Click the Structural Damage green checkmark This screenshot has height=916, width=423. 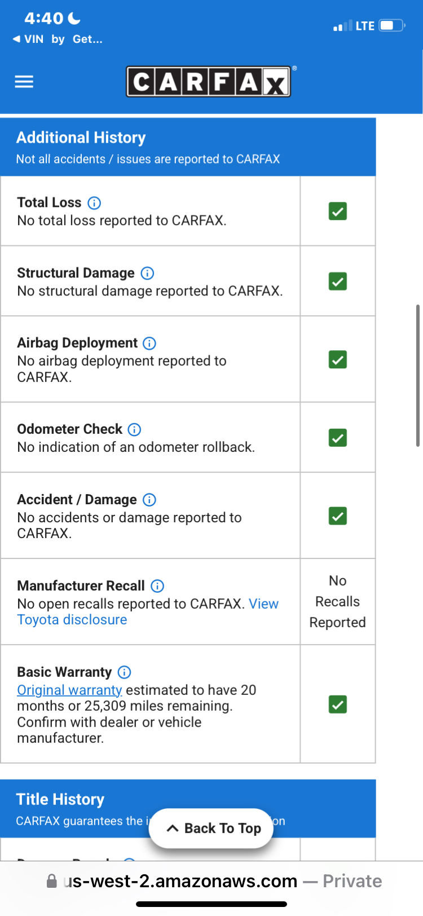(338, 281)
